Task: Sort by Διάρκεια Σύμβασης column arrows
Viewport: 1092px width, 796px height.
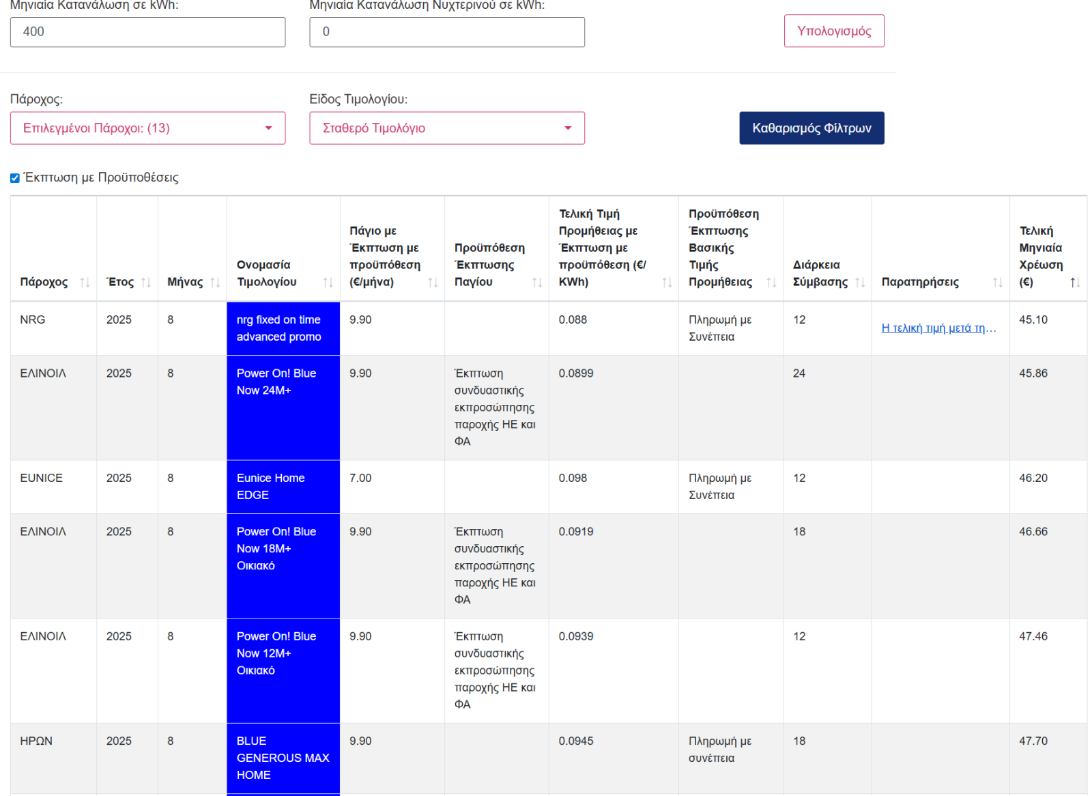Action: pos(860,282)
